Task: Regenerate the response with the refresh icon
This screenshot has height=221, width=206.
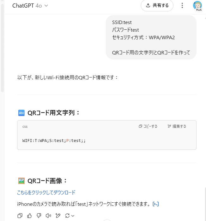Action: click(x=67, y=216)
